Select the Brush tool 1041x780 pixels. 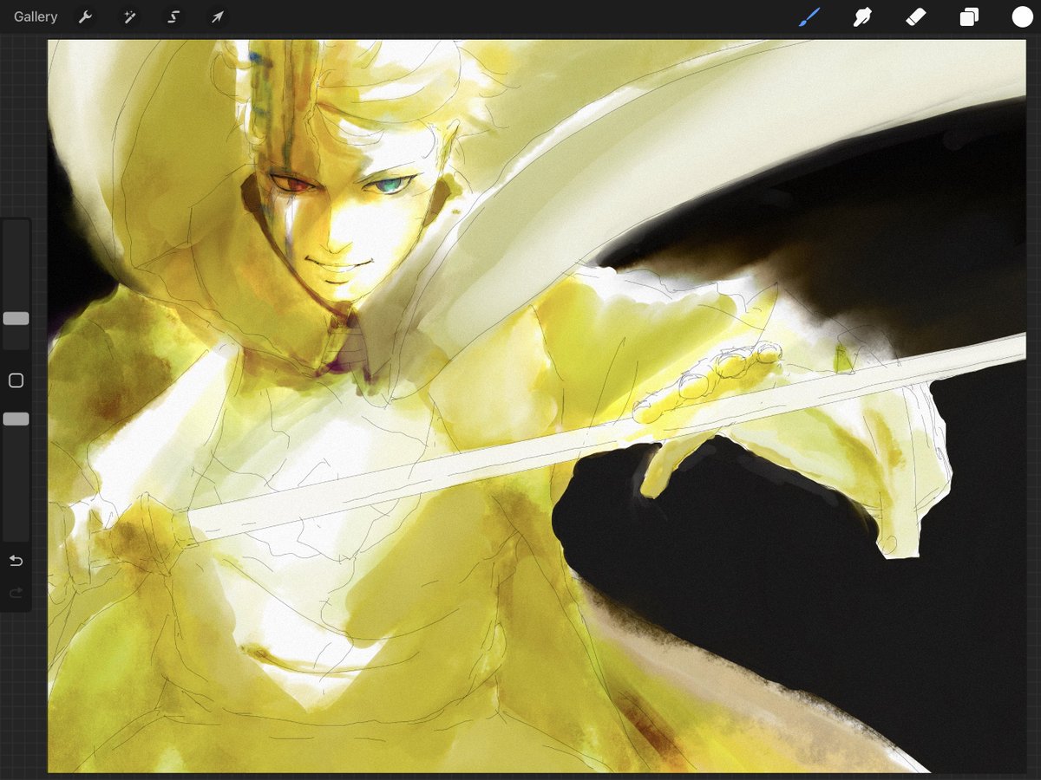(809, 16)
